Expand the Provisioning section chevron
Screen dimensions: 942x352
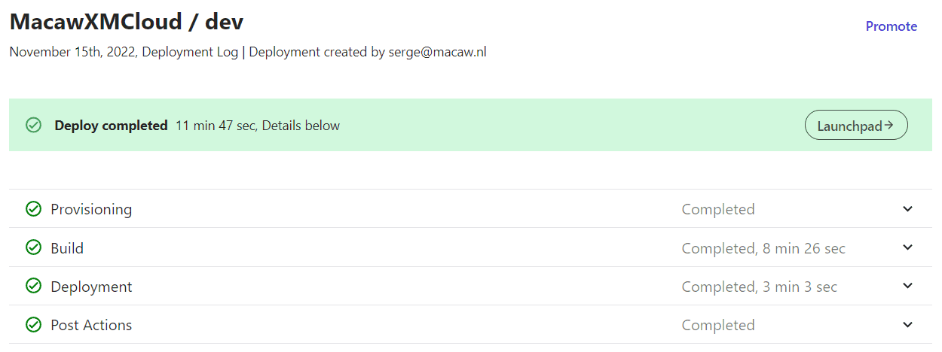point(907,209)
